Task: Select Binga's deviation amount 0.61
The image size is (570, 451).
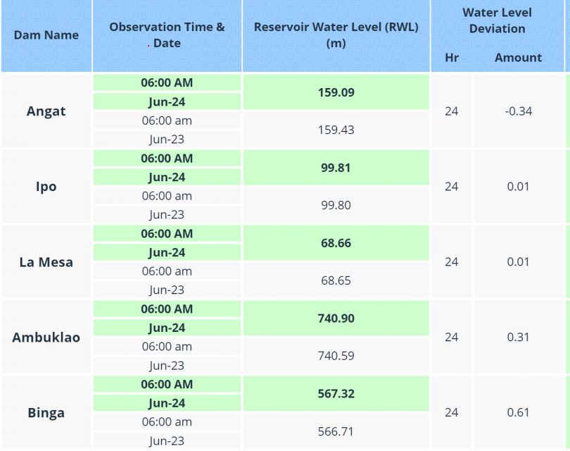Action: (518, 413)
